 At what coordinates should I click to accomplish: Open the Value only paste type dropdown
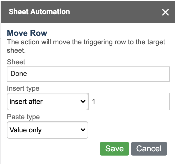pos(48,130)
